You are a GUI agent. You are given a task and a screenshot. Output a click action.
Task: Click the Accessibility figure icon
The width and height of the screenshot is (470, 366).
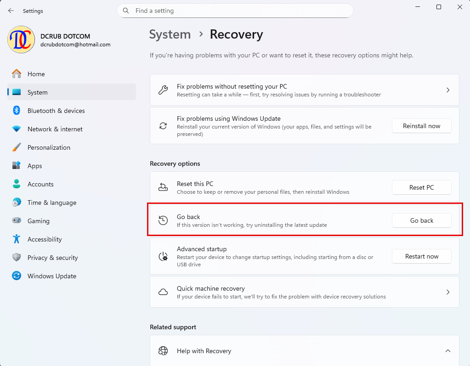[17, 239]
